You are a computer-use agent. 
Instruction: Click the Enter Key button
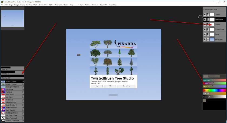click(x=126, y=86)
